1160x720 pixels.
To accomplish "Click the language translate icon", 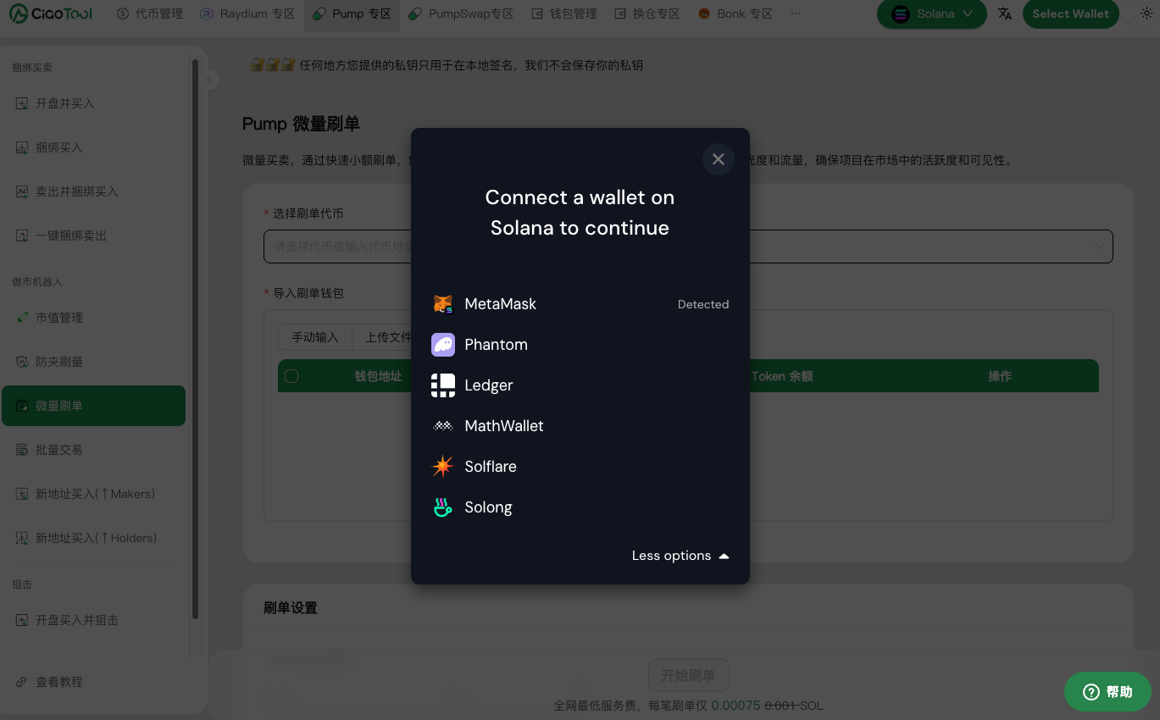I will pos(1005,14).
